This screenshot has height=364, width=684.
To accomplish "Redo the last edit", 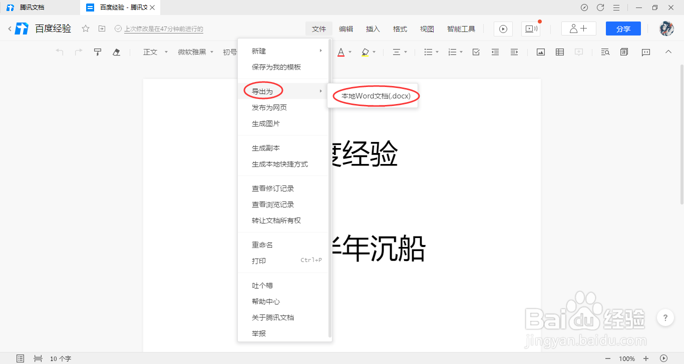I will [79, 52].
